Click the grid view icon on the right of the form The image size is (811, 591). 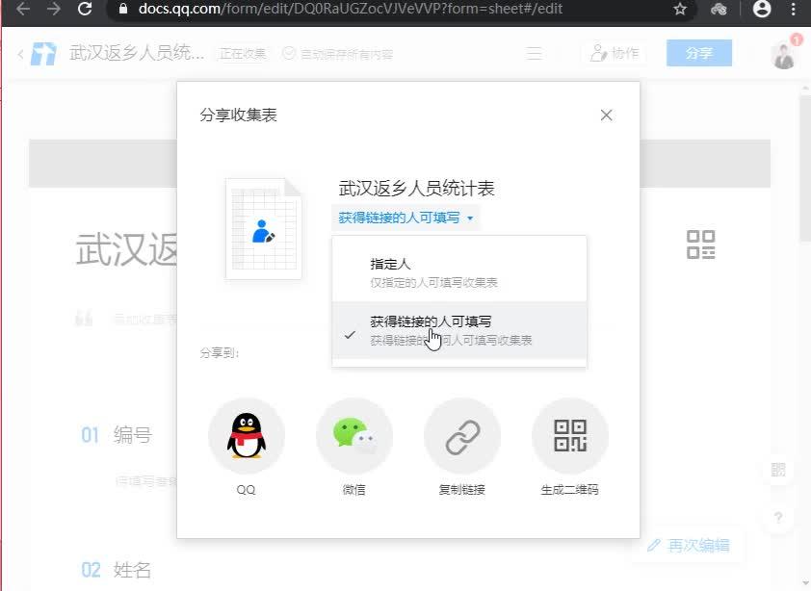click(701, 244)
